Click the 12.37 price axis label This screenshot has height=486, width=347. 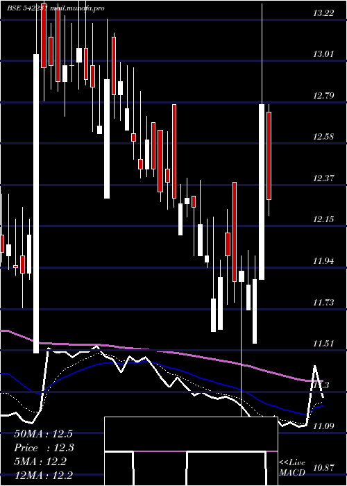(324, 178)
